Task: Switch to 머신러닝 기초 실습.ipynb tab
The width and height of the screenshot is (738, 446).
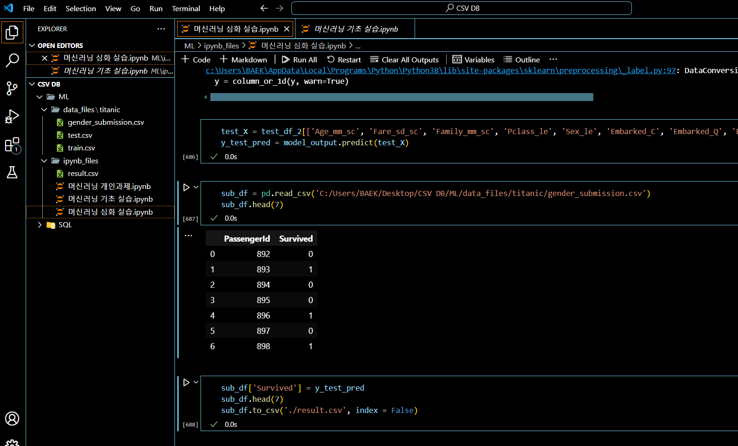Action: tap(356, 29)
